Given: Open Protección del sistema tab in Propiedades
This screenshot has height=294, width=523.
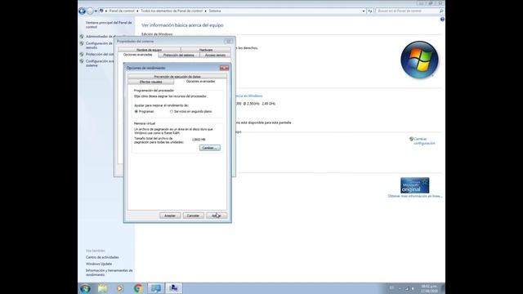Looking at the screenshot, I should (x=178, y=55).
